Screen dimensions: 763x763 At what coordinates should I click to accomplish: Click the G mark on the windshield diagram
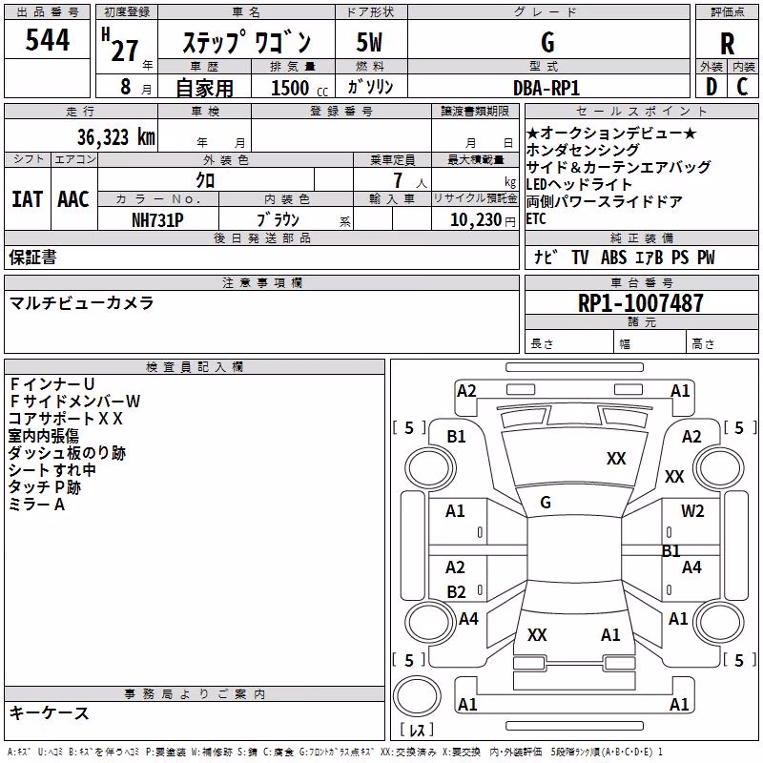pos(546,503)
